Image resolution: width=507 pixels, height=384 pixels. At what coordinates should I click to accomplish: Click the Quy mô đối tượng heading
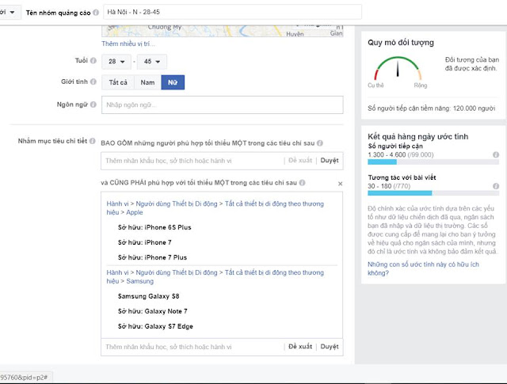coord(401,42)
